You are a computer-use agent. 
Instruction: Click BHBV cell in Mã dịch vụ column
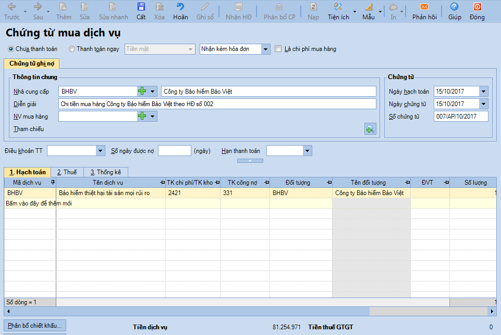[x=30, y=193]
